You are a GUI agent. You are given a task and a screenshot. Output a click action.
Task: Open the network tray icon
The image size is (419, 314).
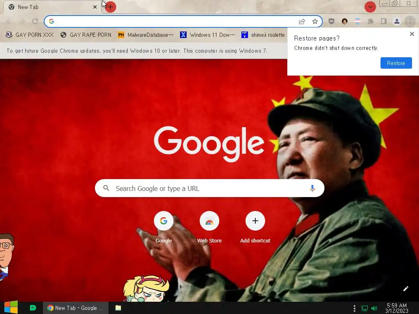(x=365, y=308)
